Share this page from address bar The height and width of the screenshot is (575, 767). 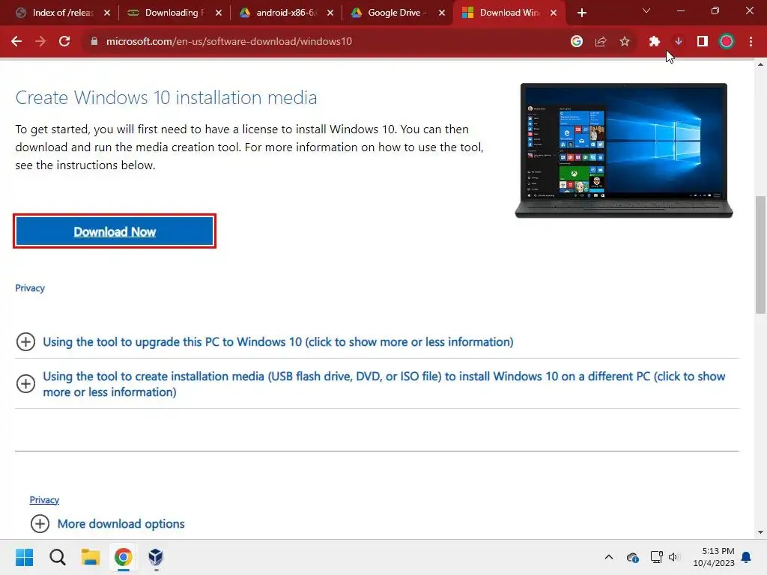pyautogui.click(x=601, y=42)
